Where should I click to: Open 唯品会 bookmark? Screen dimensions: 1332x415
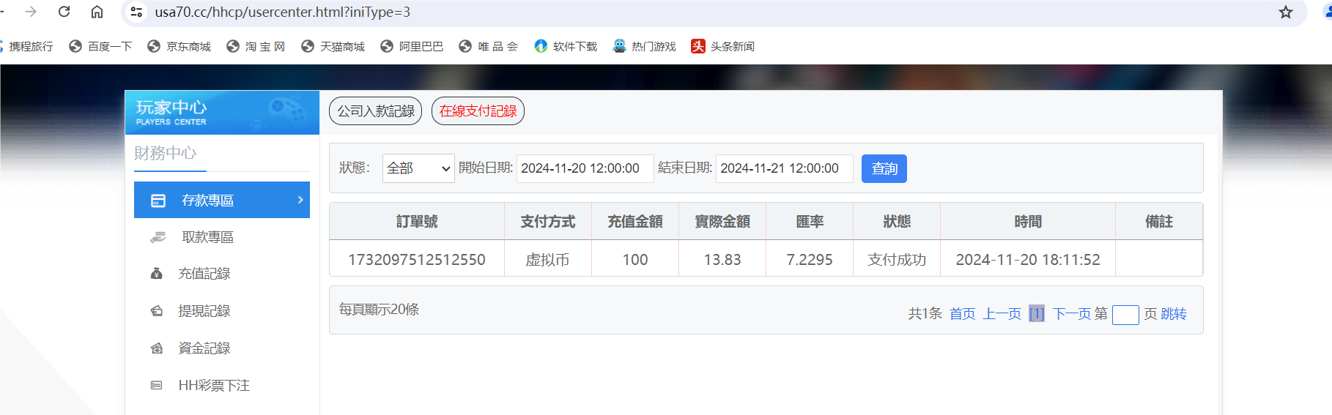tap(489, 46)
